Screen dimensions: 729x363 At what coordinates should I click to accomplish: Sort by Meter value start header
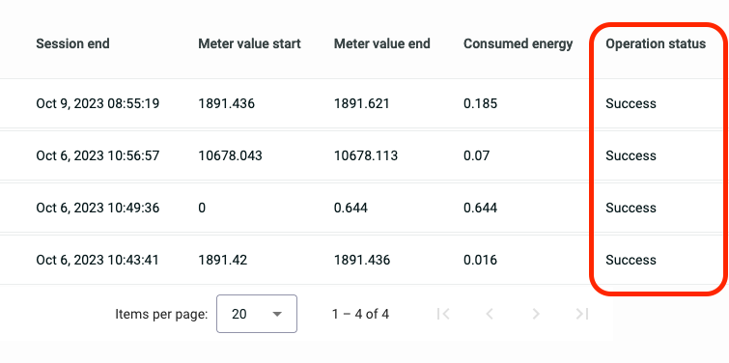(x=250, y=43)
